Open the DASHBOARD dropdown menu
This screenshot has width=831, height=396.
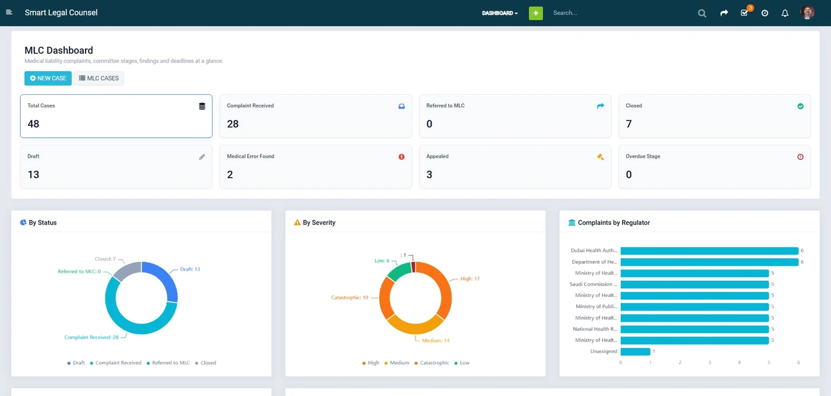click(x=500, y=13)
